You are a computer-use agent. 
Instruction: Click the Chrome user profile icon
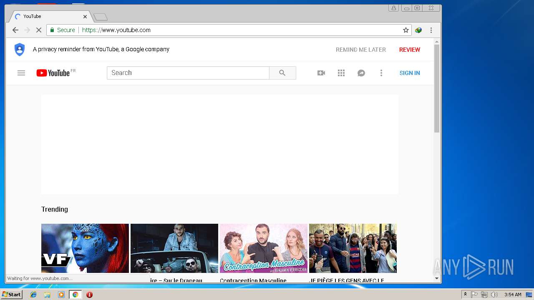393,8
